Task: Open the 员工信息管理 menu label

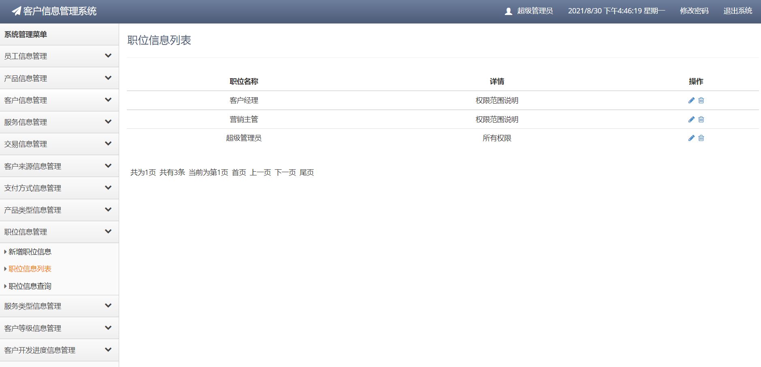Action: point(26,56)
